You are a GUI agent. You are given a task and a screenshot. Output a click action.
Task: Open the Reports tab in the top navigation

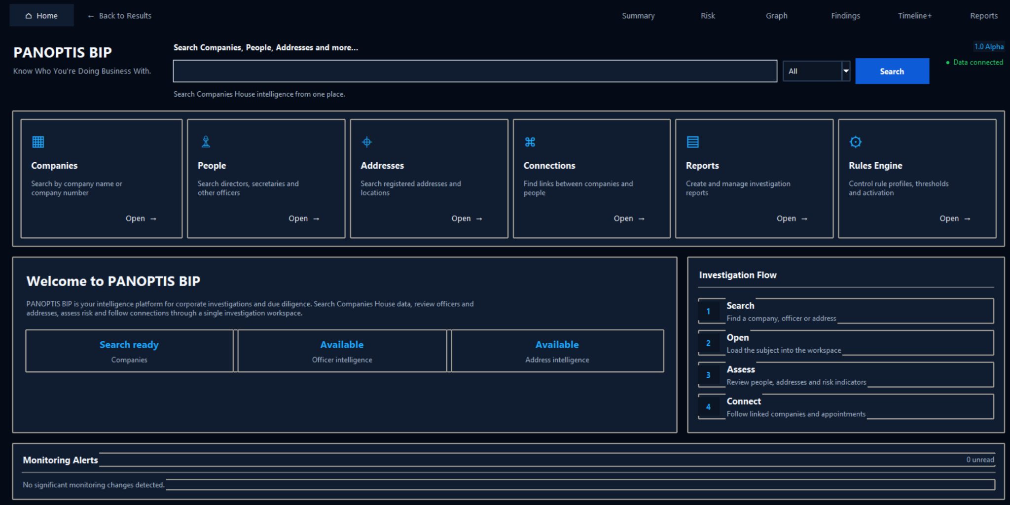tap(984, 16)
